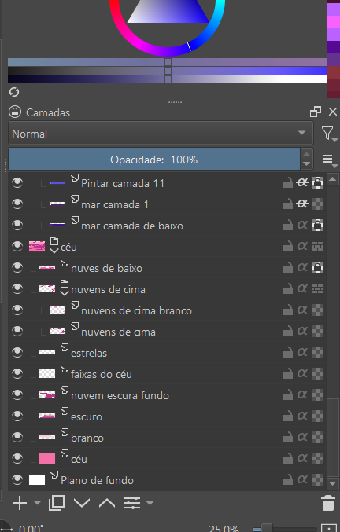This screenshot has width=340, height=532.
Task: Hide the estrelas layer
Action: [x=17, y=353]
